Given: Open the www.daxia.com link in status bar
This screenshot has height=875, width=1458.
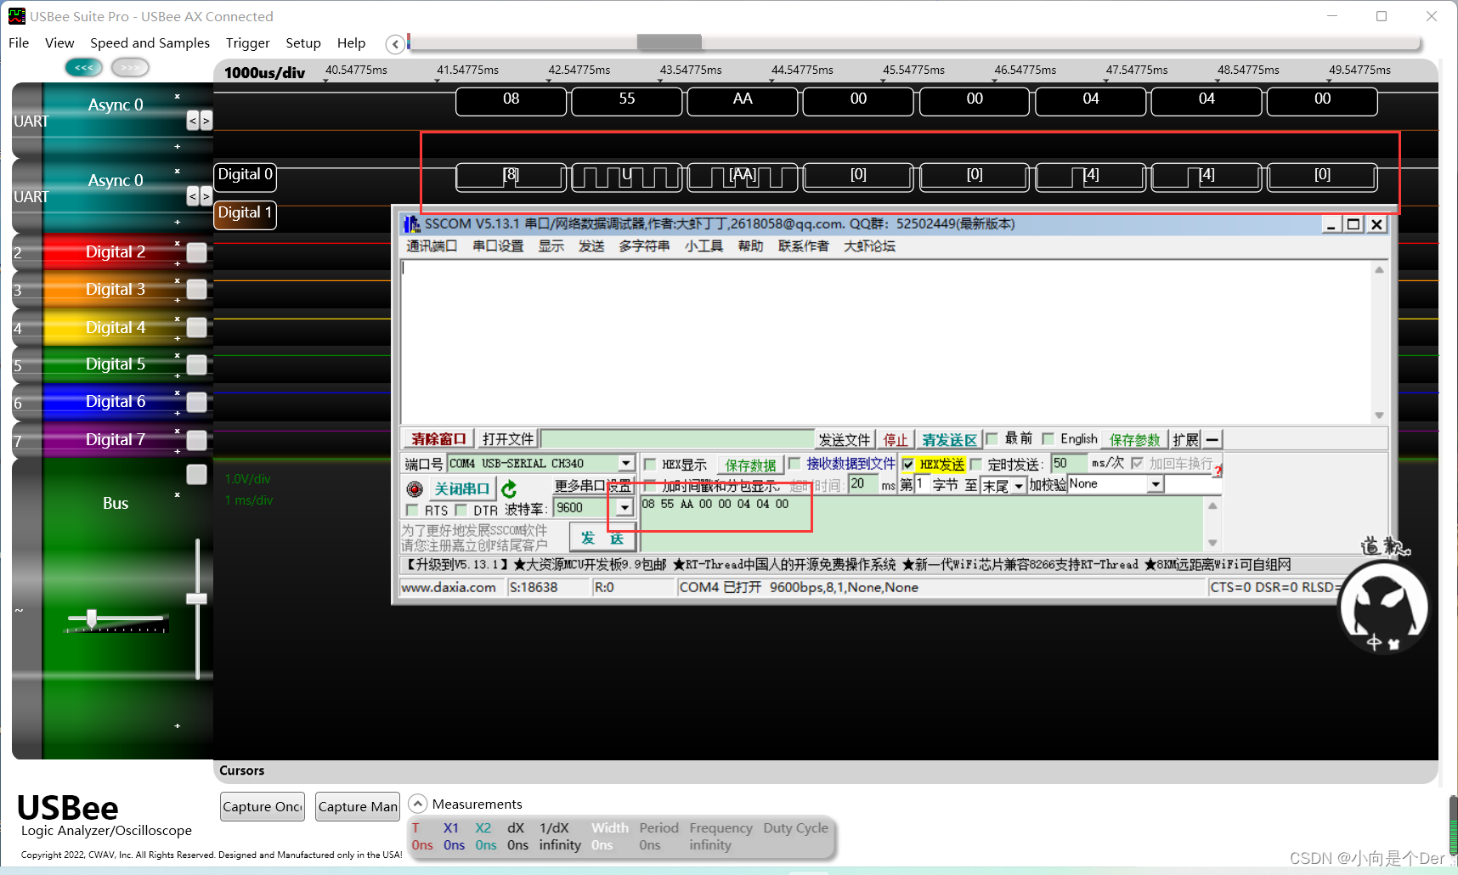Looking at the screenshot, I should (x=449, y=587).
